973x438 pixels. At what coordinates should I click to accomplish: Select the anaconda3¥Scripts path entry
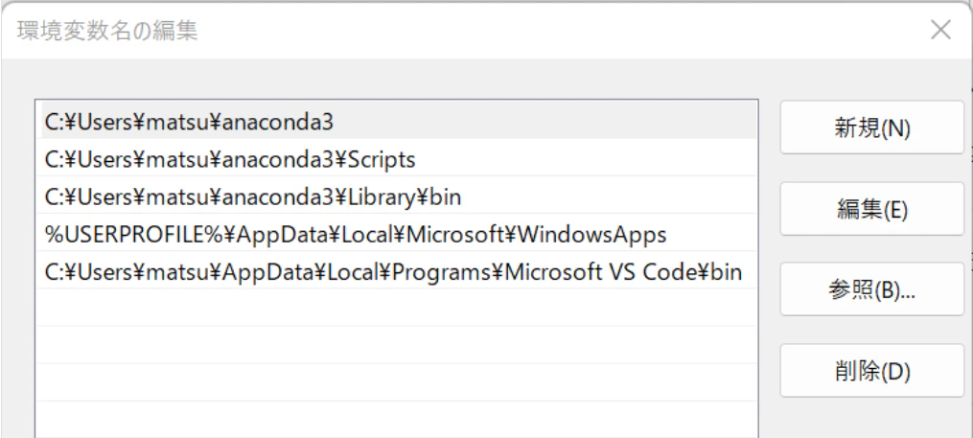point(396,159)
